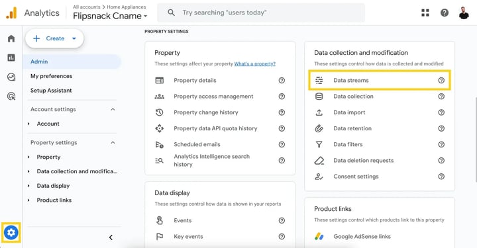Open the Help icon in top bar
This screenshot has height=248, width=477.
click(445, 13)
